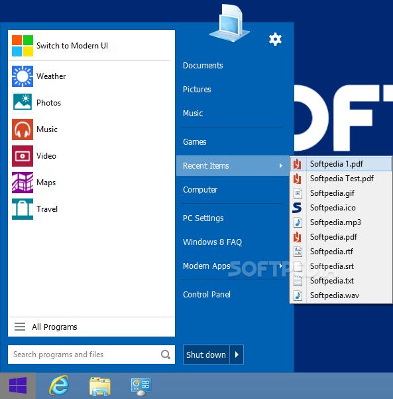Open PC Settings
Viewport: 393px width, 399px height.
(x=203, y=218)
